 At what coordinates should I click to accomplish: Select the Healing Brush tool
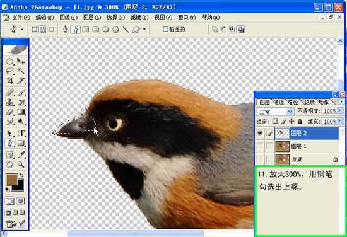pyautogui.click(x=9, y=93)
